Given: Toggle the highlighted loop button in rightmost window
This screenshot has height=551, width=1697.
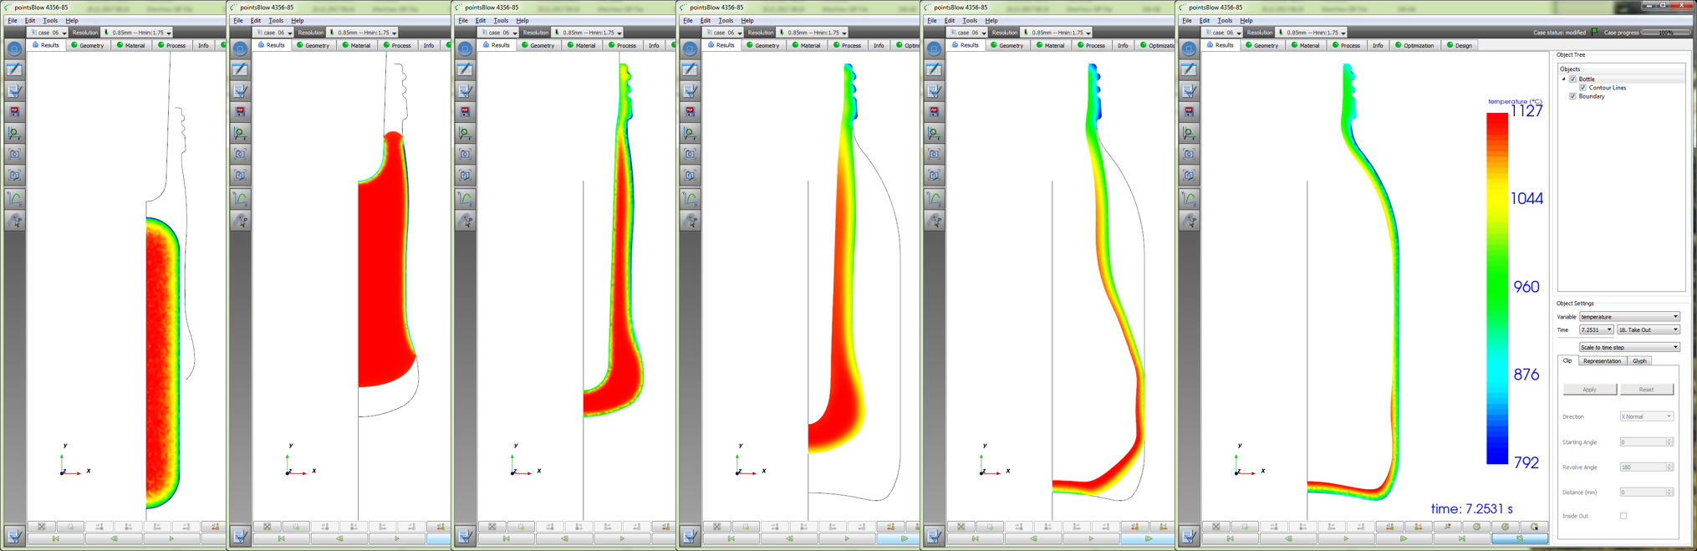Looking at the screenshot, I should 1520,539.
